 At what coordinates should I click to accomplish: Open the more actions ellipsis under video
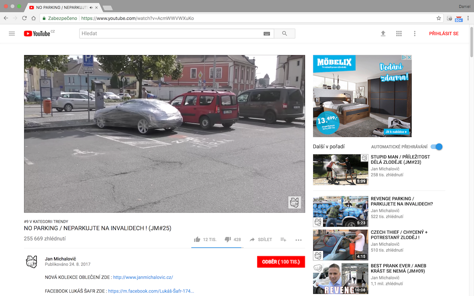298,240
